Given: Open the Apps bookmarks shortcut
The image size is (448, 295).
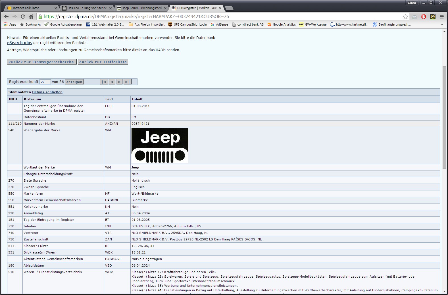Looking at the screenshot, I should [x=10, y=24].
